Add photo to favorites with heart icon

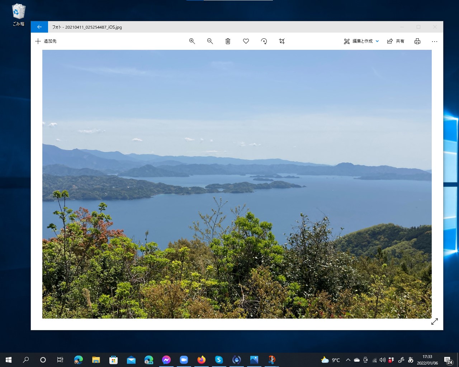246,41
